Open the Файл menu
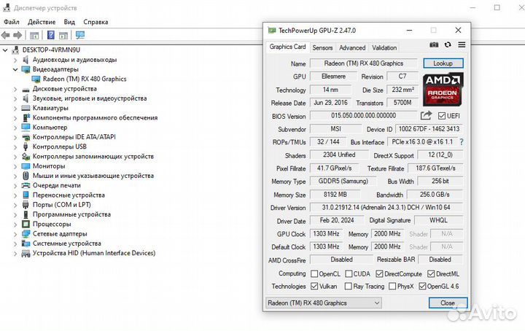The height and width of the screenshot is (331, 525). tap(12, 22)
